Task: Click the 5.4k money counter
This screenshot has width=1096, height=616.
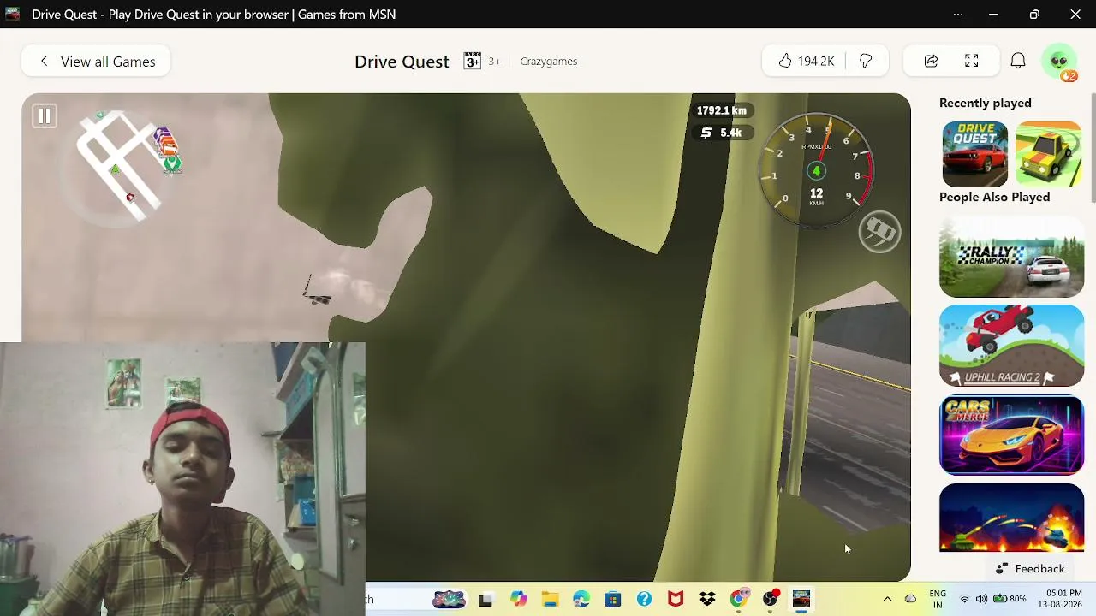Action: tap(721, 133)
